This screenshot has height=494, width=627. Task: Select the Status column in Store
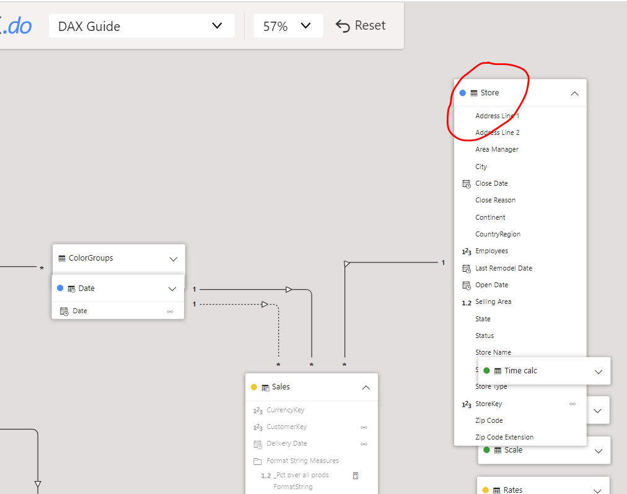484,336
